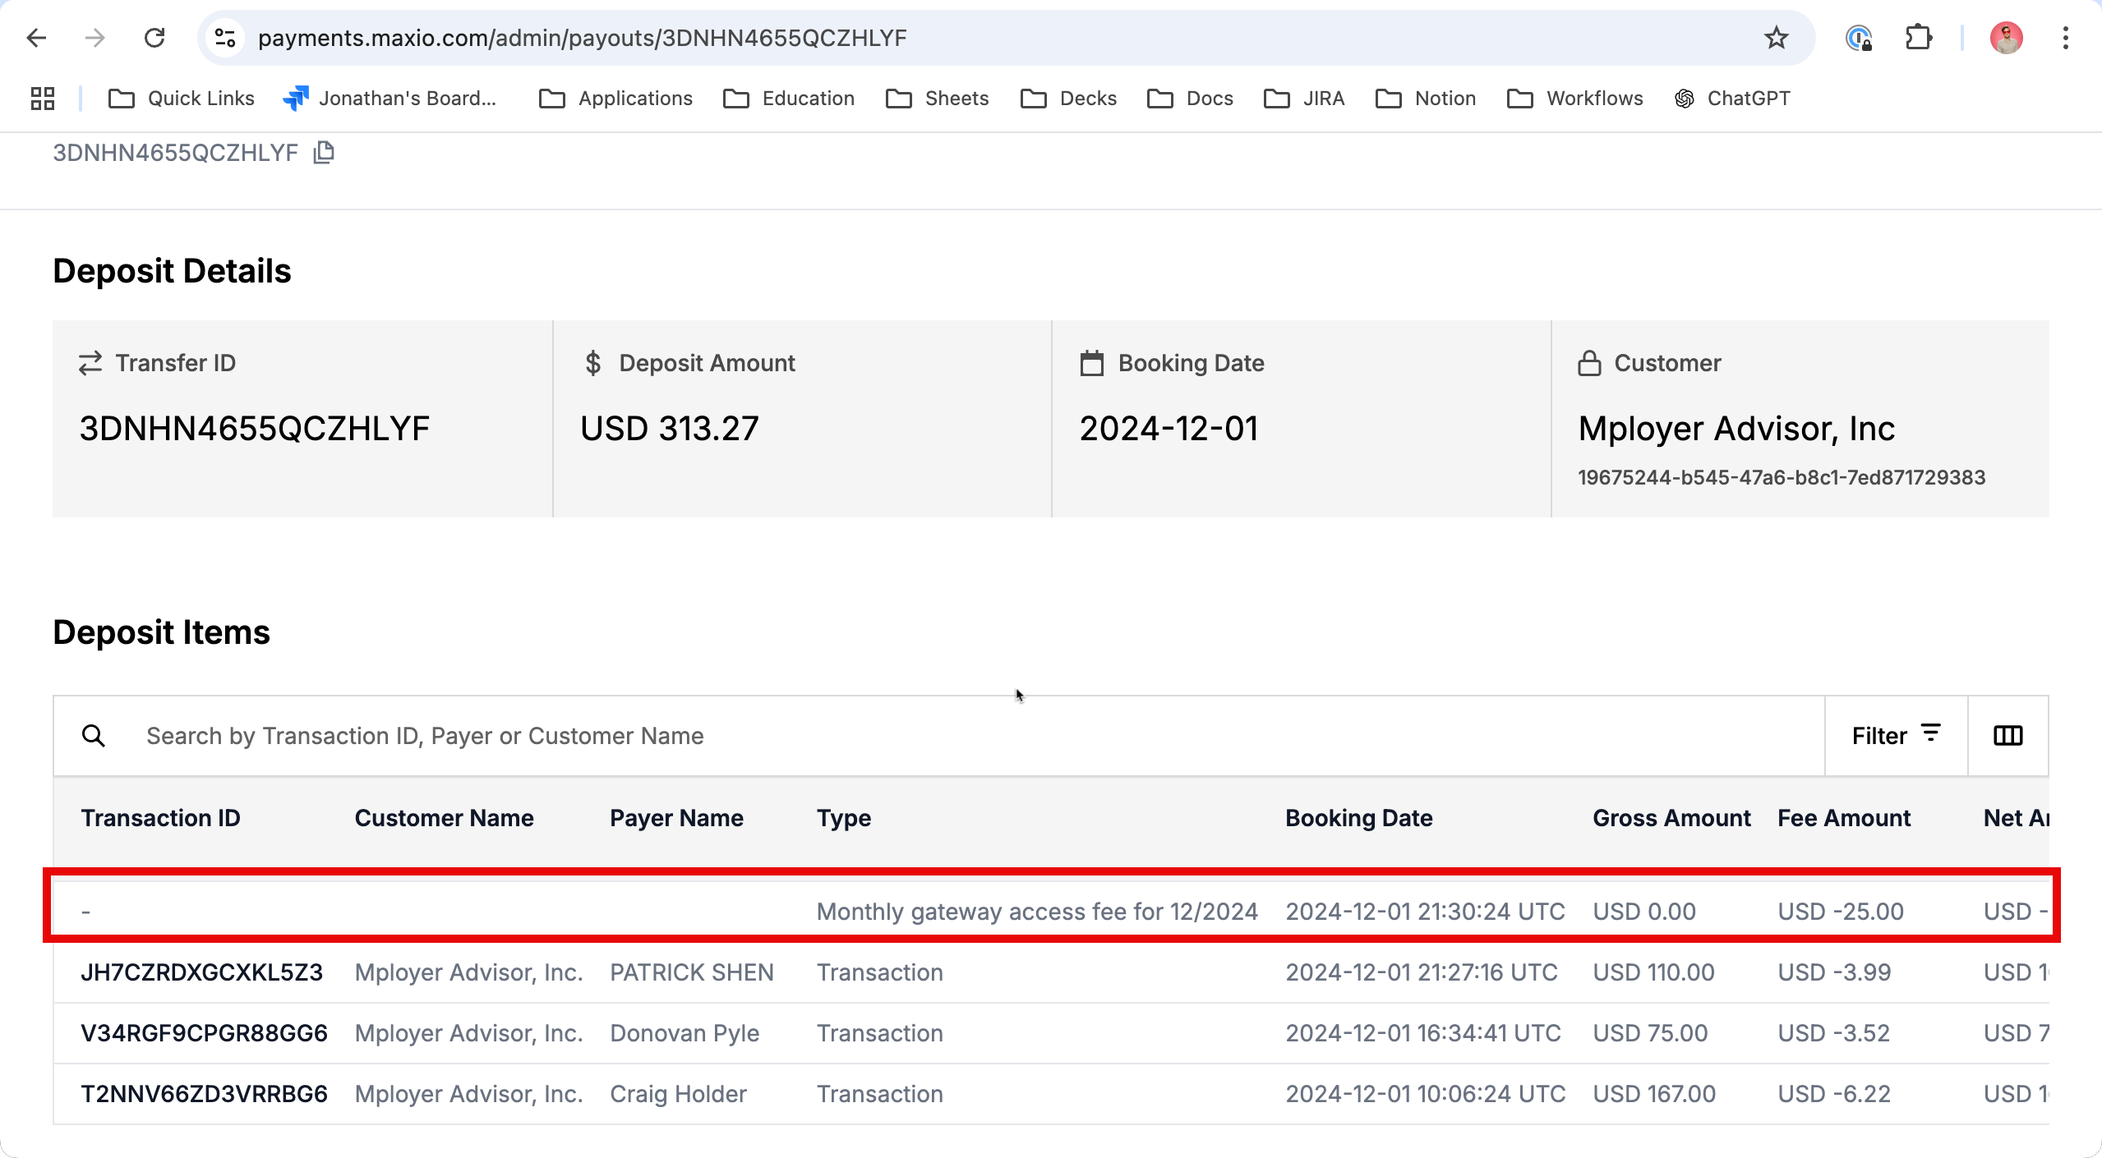2102x1158 pixels.
Task: Open the browser extensions puzzle icon
Action: coord(1918,38)
